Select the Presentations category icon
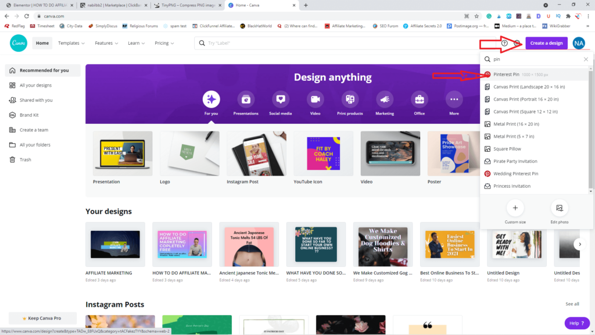Screen dimensions: 595x335 (246, 99)
